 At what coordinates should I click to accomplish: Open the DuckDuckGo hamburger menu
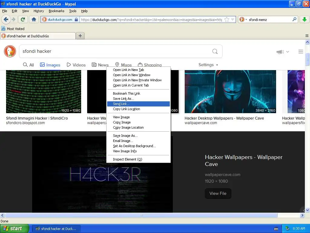[301, 52]
